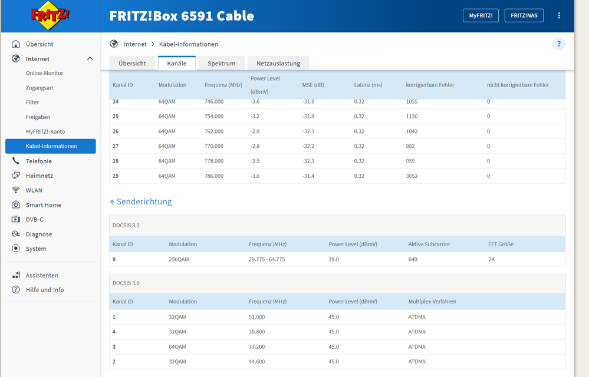This screenshot has height=377, width=589.
Task: Click frequency 762.000 in channel 26 row
Action: pos(214,131)
